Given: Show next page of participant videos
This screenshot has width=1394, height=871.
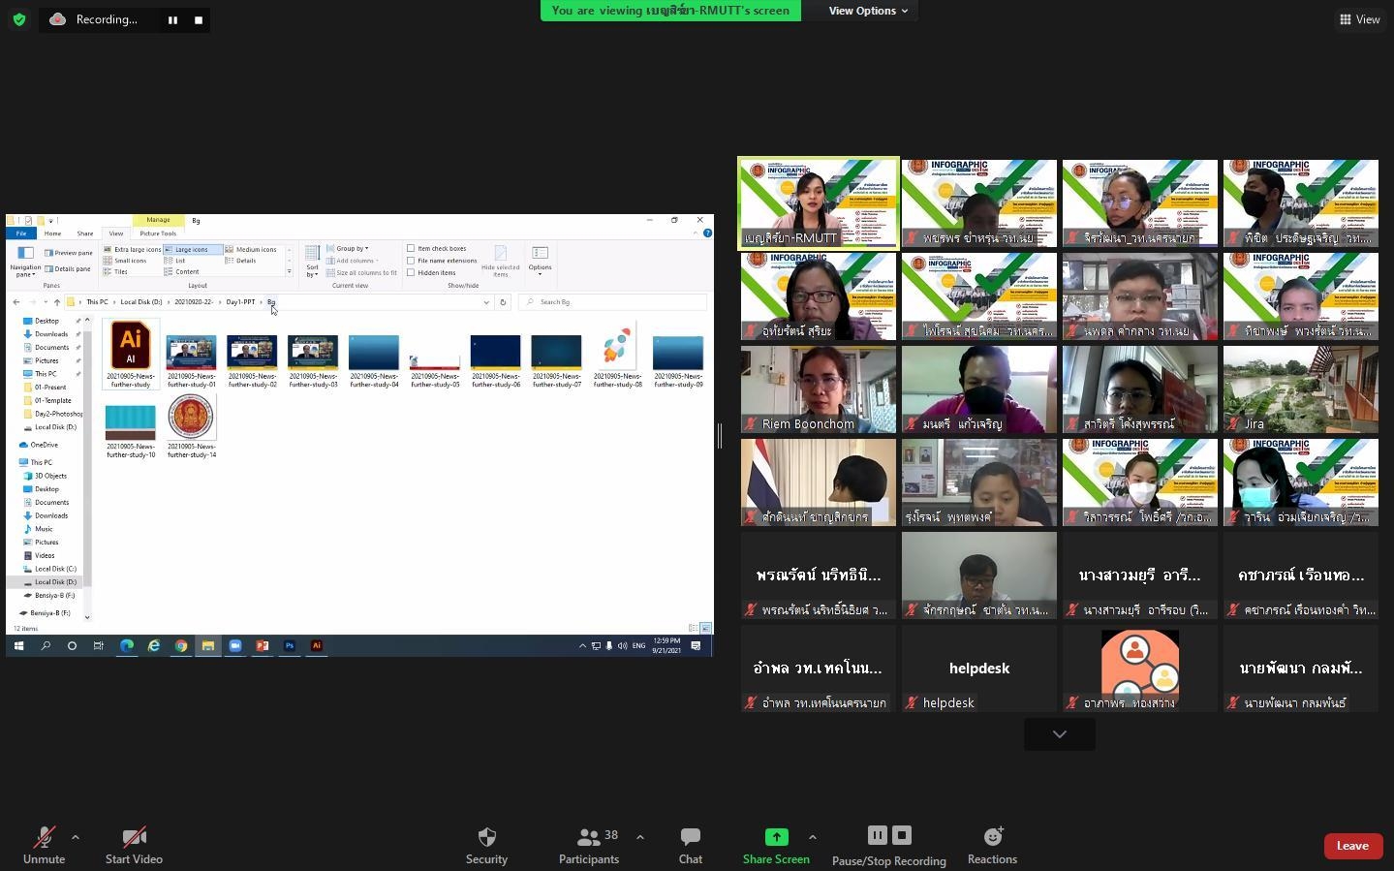Looking at the screenshot, I should pyautogui.click(x=1060, y=734).
